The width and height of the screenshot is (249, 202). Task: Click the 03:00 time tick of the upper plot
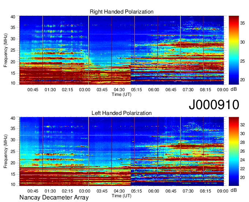coord(85,90)
